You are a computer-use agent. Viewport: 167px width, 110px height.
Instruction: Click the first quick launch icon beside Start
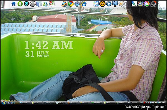(9, 103)
